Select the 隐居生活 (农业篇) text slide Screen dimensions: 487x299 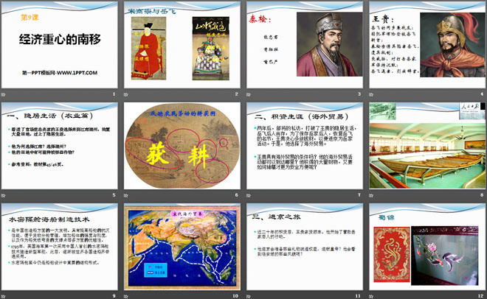[60, 146]
